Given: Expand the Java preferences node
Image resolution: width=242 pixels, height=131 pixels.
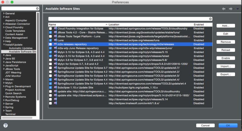Looking at the screenshot, I should [x=4, y=55].
